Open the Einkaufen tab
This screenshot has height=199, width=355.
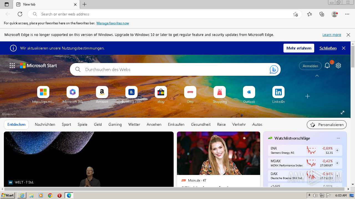pos(176,124)
